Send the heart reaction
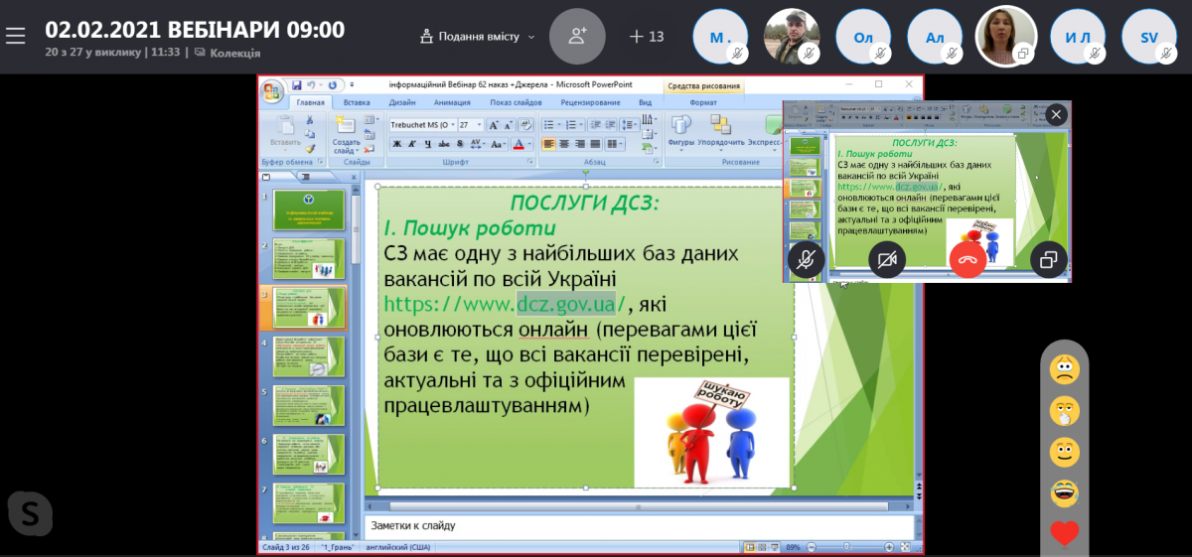Image resolution: width=1192 pixels, height=557 pixels. click(1064, 534)
